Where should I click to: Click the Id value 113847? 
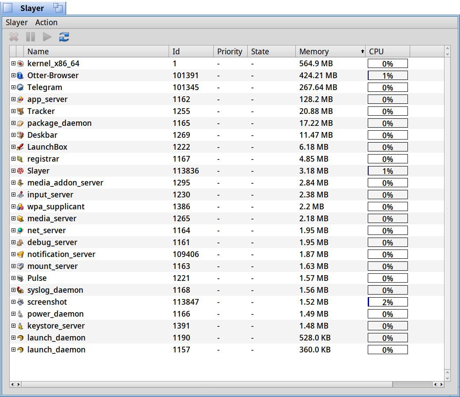(186, 302)
